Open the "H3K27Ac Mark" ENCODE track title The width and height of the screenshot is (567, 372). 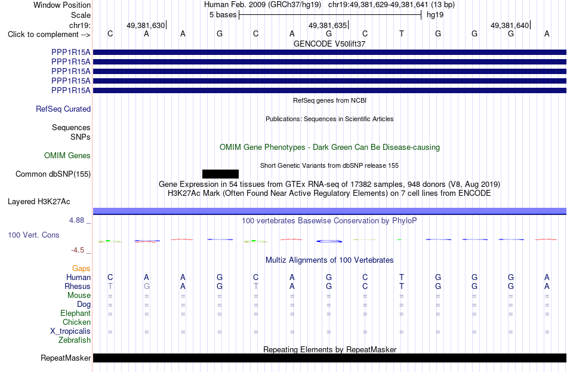(329, 193)
